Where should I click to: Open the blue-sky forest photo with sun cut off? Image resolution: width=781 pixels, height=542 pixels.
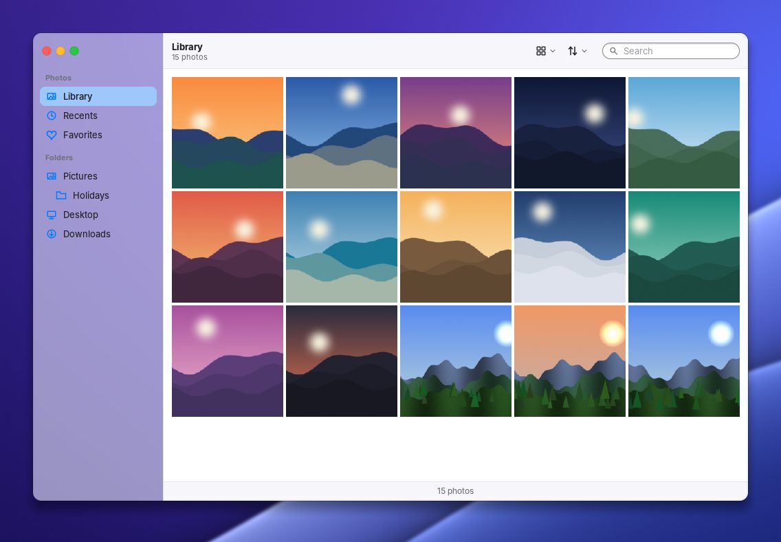[x=456, y=360]
